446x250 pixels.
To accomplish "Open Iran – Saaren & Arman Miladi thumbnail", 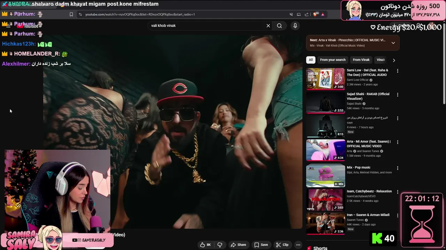I will click(x=325, y=223).
